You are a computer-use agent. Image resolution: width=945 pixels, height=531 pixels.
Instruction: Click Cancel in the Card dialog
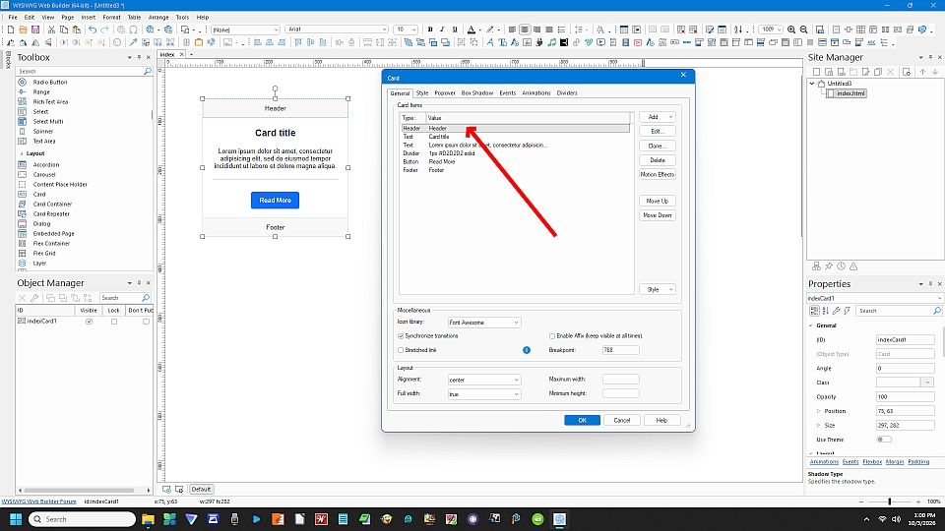point(621,420)
